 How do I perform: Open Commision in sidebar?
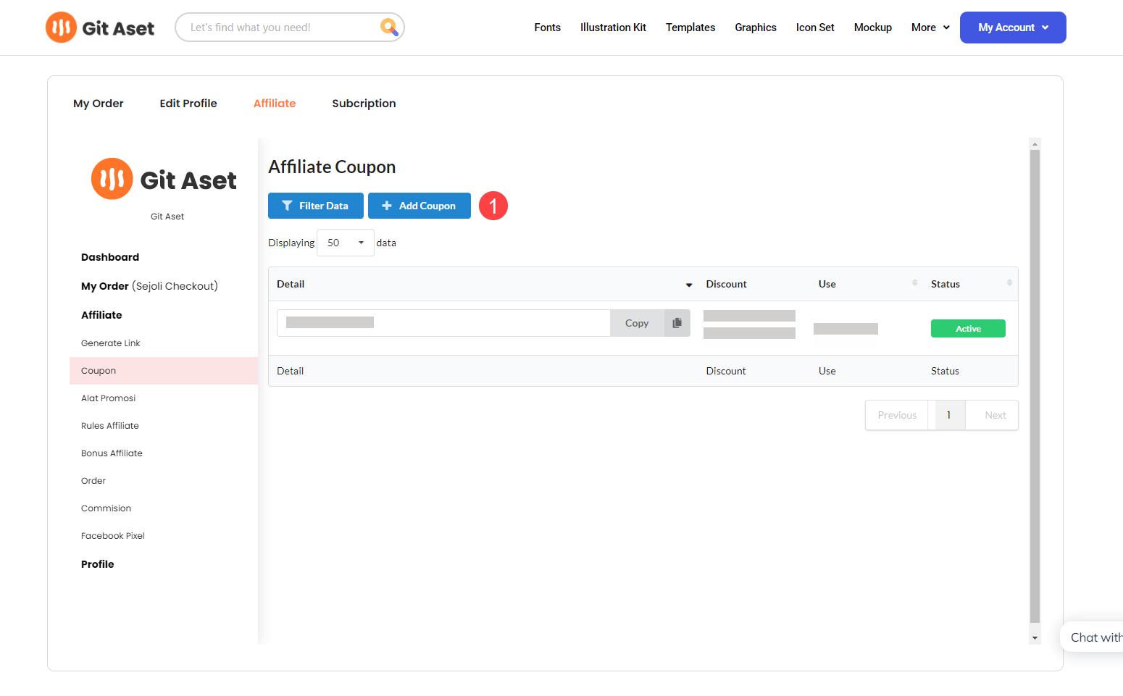(107, 508)
